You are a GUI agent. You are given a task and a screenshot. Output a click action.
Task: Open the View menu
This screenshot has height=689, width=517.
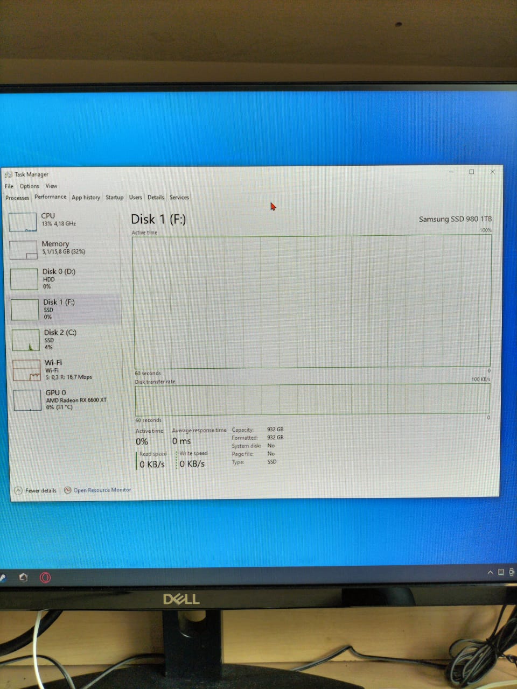pos(51,186)
